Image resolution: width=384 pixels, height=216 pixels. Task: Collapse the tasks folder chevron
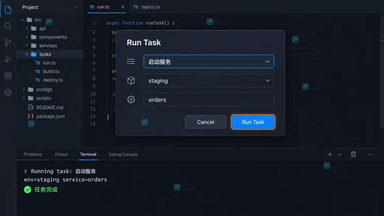tap(27, 54)
